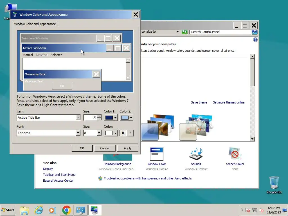Click the Desktop Background link
This screenshot has width=288, height=216.
[117, 164]
